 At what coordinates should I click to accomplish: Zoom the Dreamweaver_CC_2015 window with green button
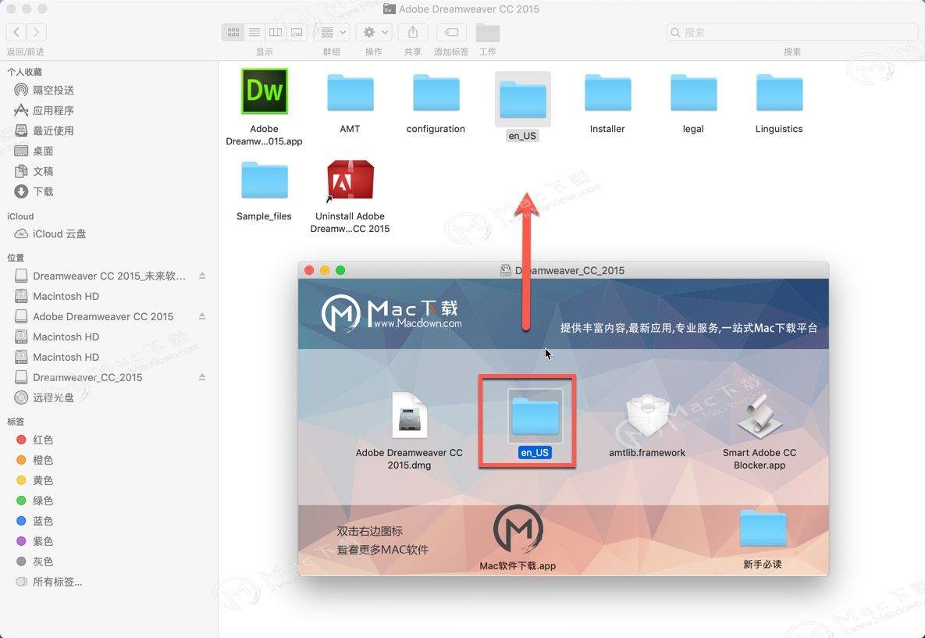coord(340,270)
